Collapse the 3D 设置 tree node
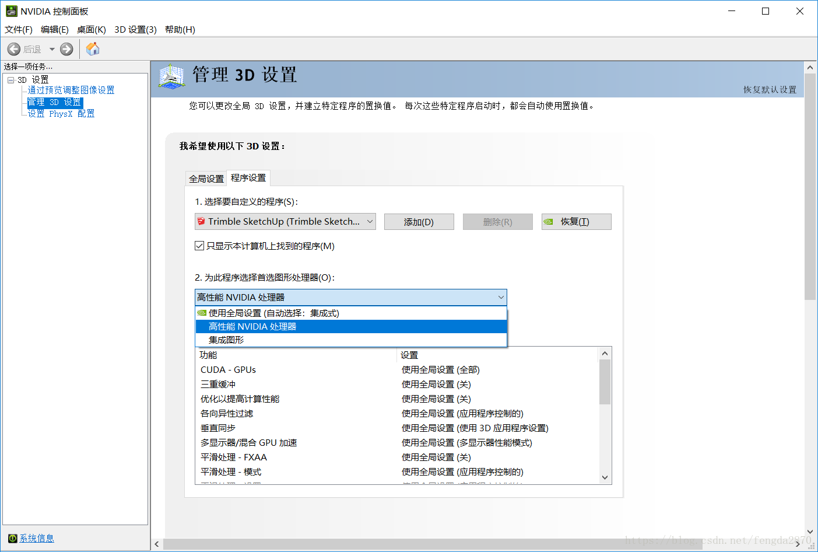The image size is (818, 552). [x=10, y=80]
